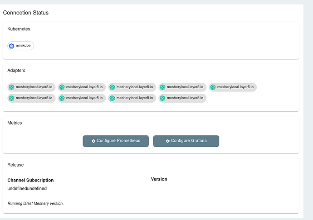Click third adapter's Meshery icon in bottom row
This screenshot has width=313, height=220.
coord(112,98)
